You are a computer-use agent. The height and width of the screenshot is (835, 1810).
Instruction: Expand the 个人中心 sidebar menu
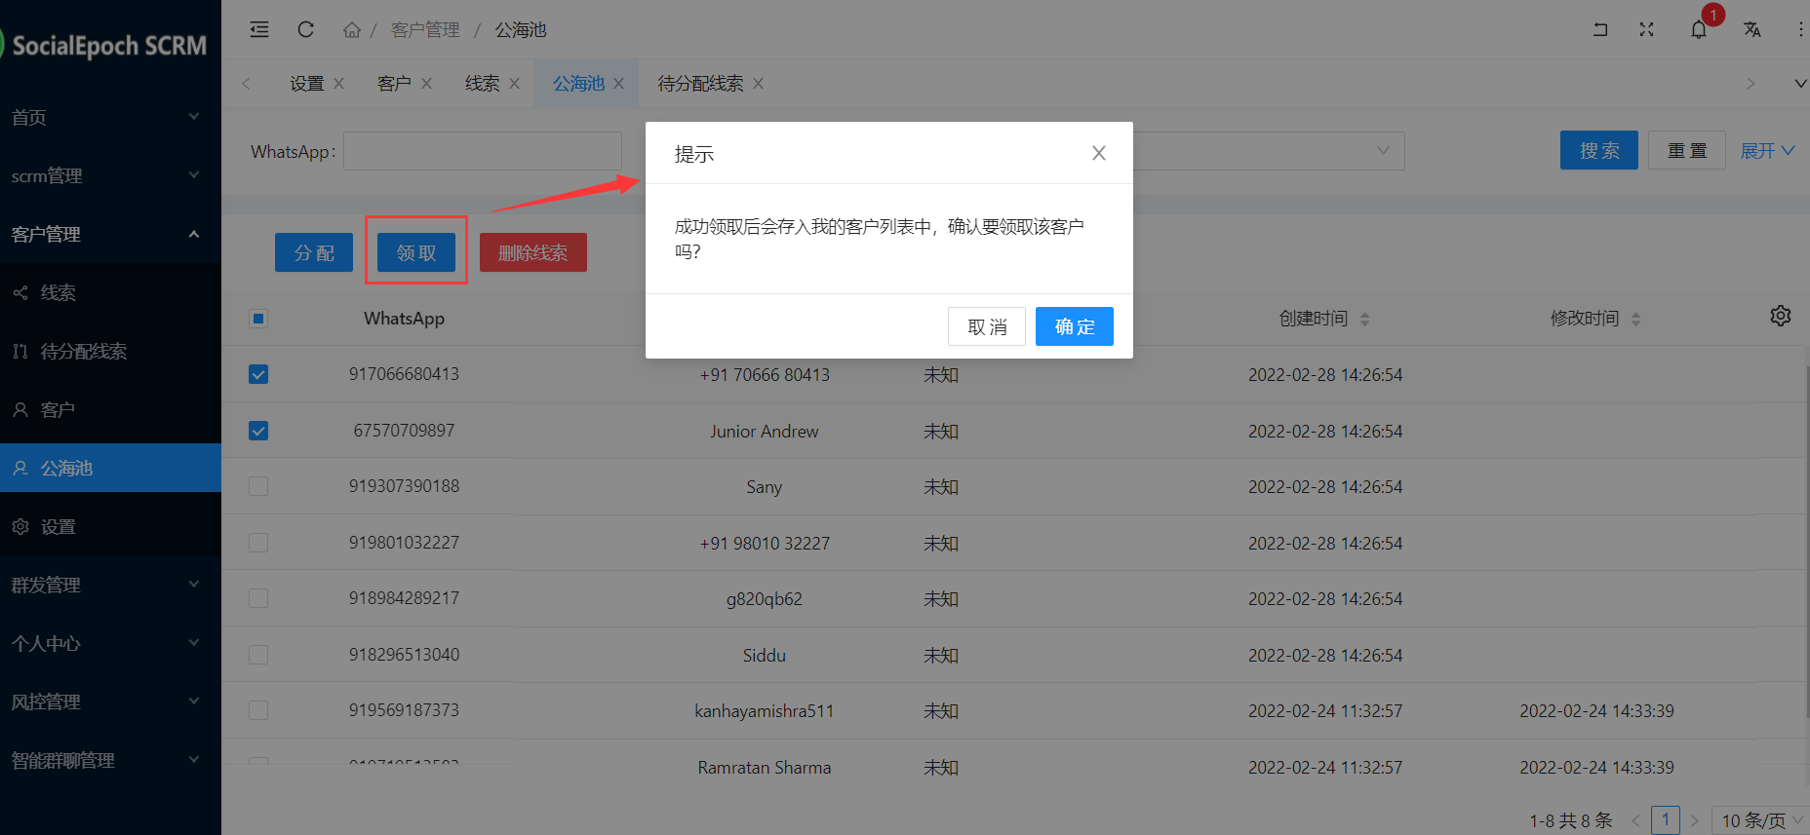click(x=110, y=643)
